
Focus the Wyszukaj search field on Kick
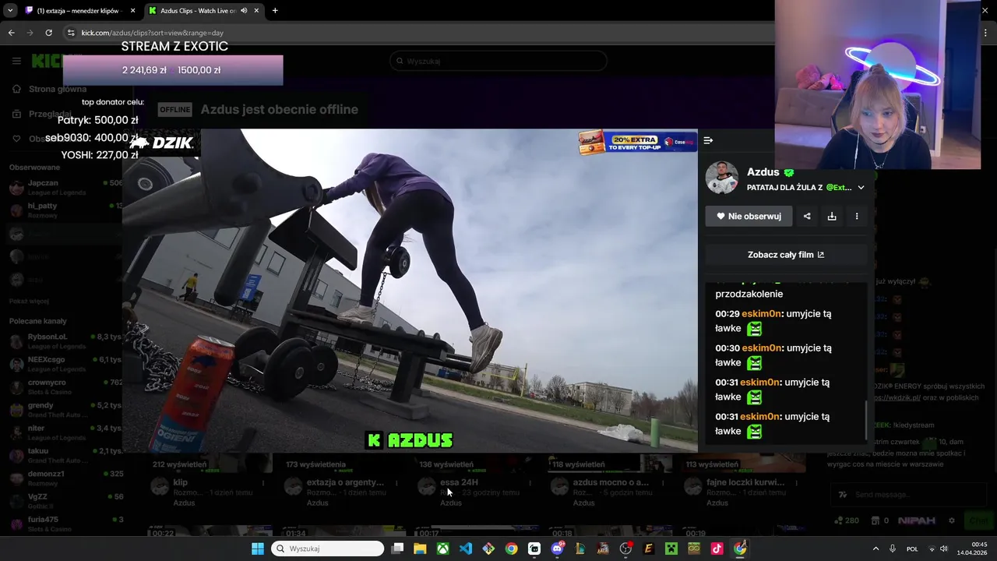(x=498, y=61)
